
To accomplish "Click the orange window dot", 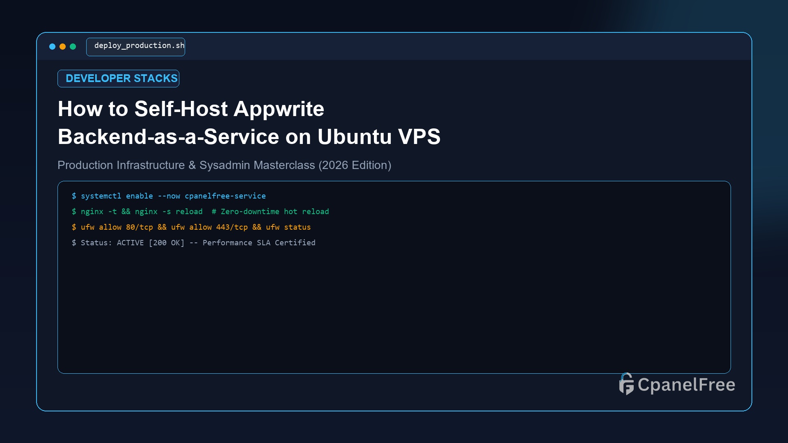I will pos(62,47).
